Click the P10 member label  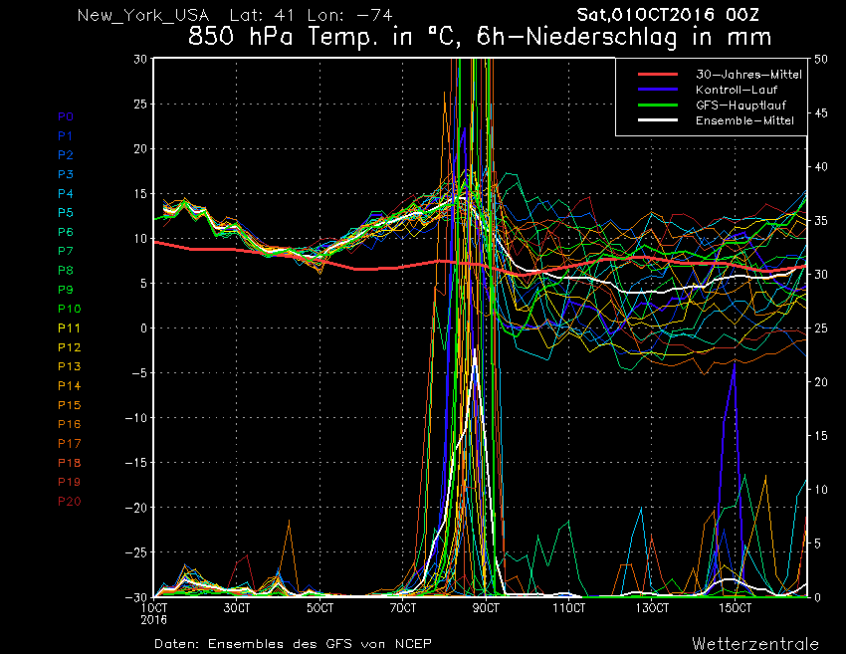point(70,309)
